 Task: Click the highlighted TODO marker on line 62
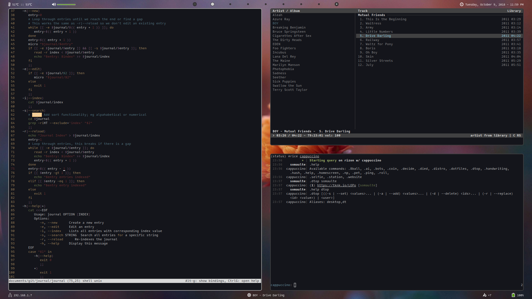click(x=37, y=115)
